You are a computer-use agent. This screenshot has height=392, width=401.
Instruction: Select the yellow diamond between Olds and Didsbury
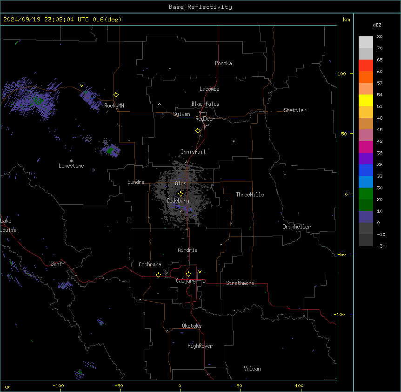click(180, 194)
